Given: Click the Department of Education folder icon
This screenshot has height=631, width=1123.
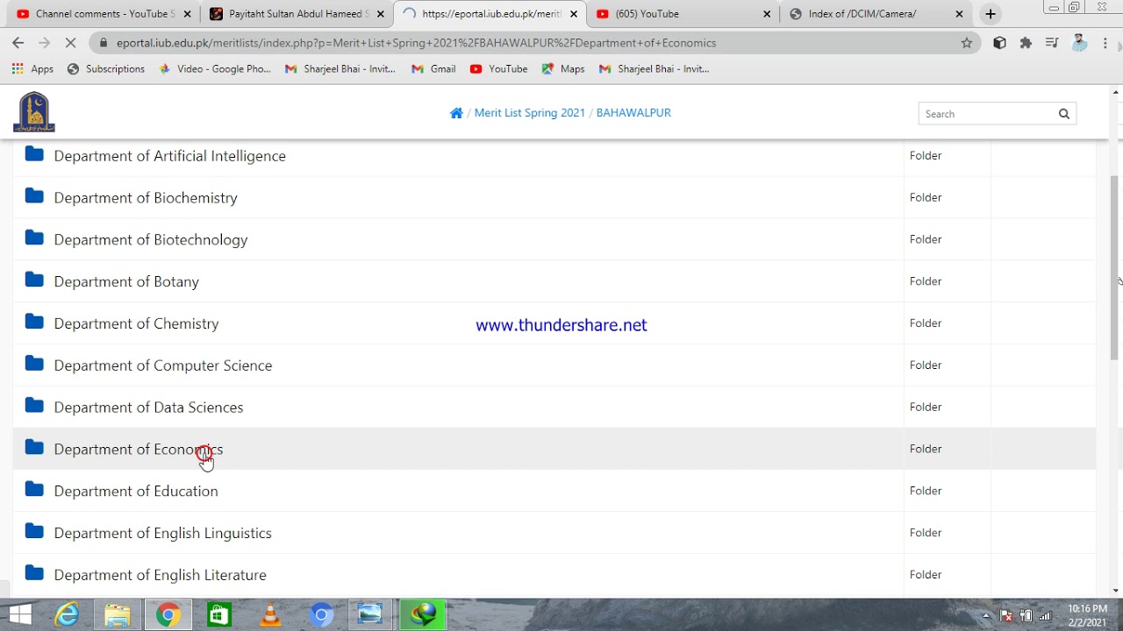Looking at the screenshot, I should click(x=34, y=490).
